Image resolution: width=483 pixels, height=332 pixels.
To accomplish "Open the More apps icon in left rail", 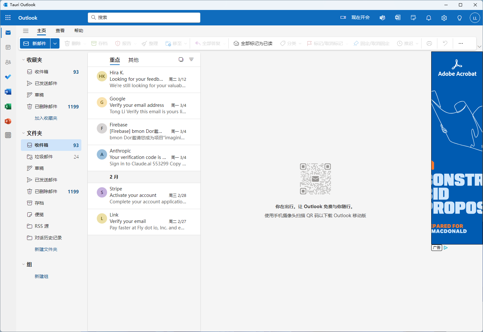I will [x=8, y=135].
